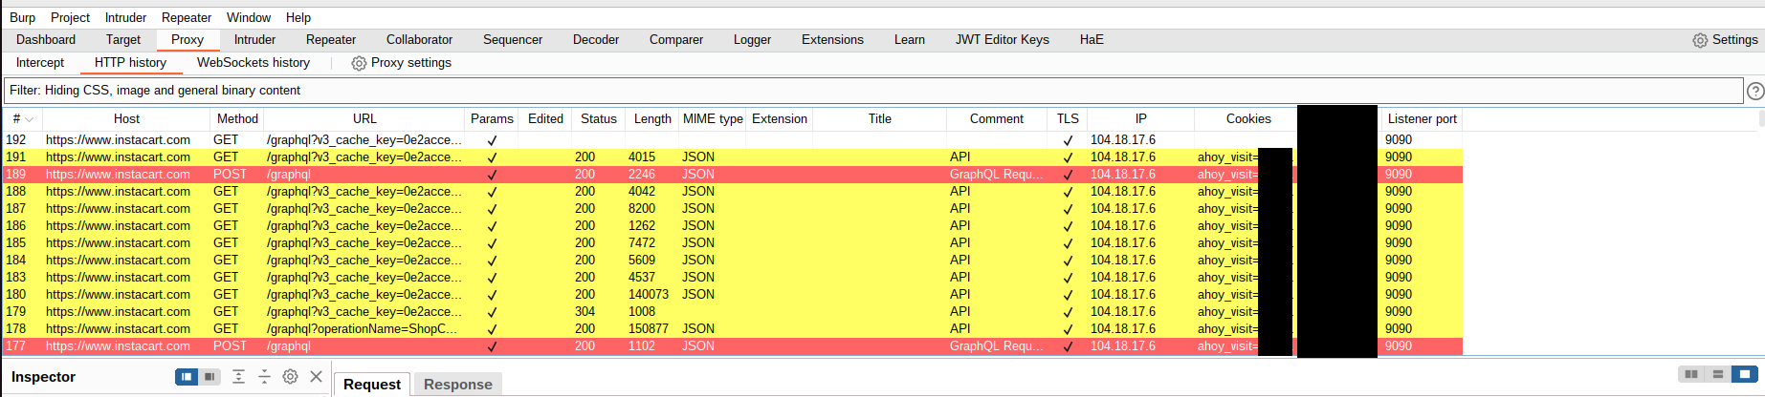Switch to the Logger tab
Viewport: 1765px width, 397px height.
752,40
